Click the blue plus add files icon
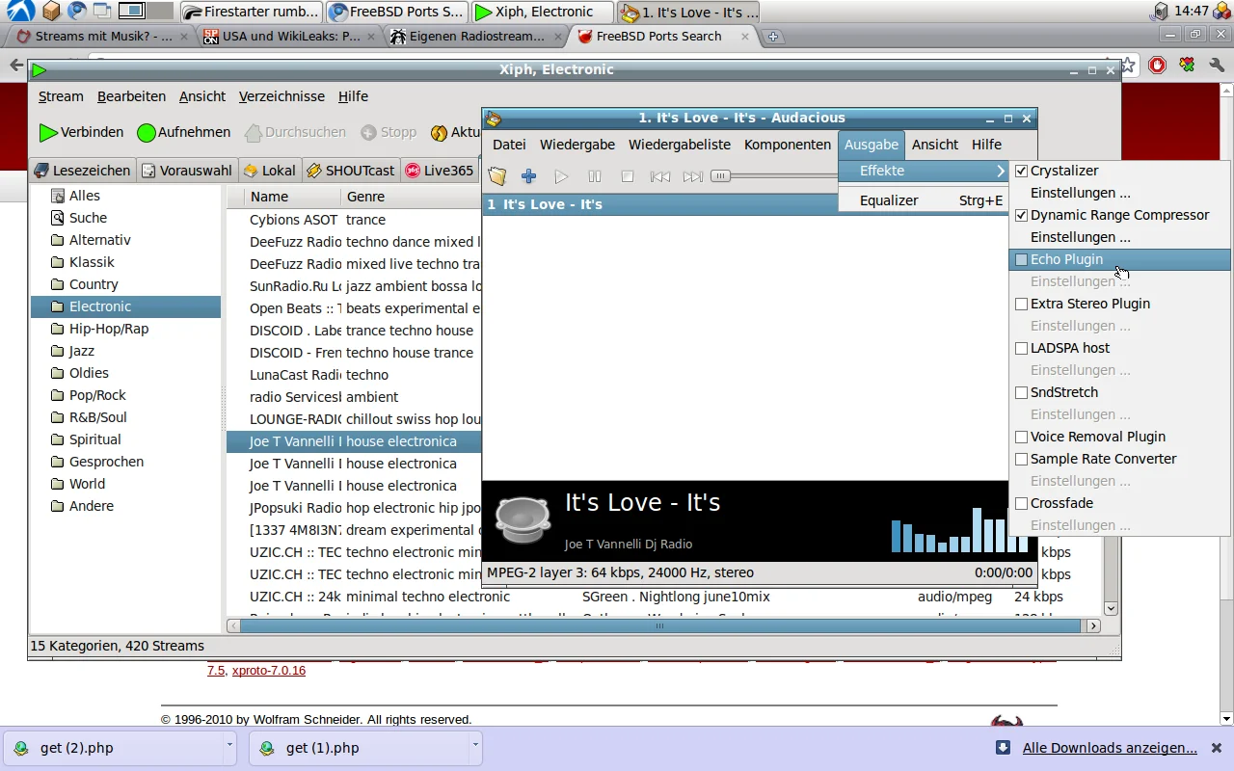 coord(528,176)
